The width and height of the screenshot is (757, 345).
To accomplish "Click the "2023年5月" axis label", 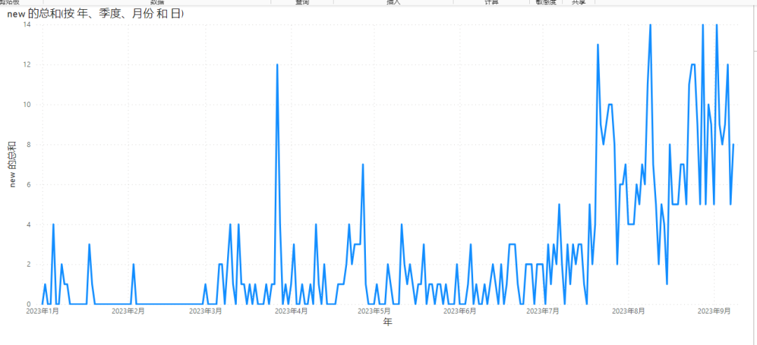I will pyautogui.click(x=374, y=311).
